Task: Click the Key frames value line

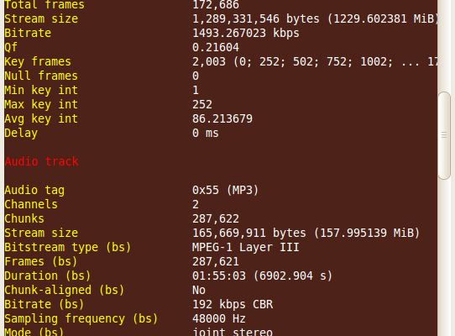Action: (315, 61)
